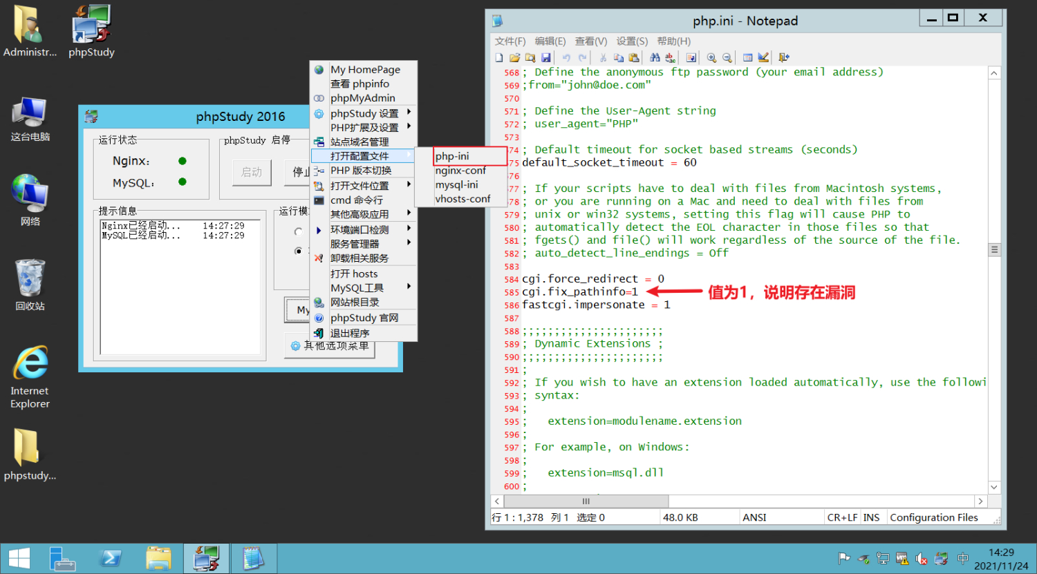The width and height of the screenshot is (1037, 574).
Task: Open the 回收站 recycle bin
Action: (x=30, y=285)
